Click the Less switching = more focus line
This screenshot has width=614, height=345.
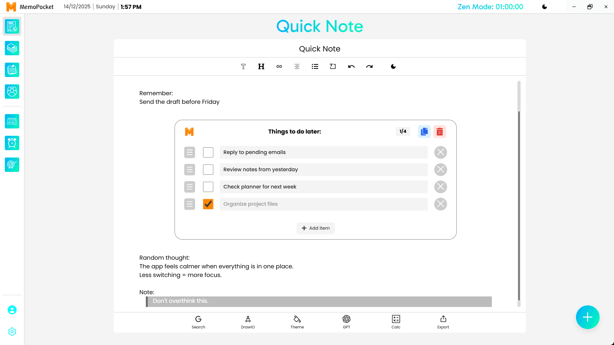[180, 275]
